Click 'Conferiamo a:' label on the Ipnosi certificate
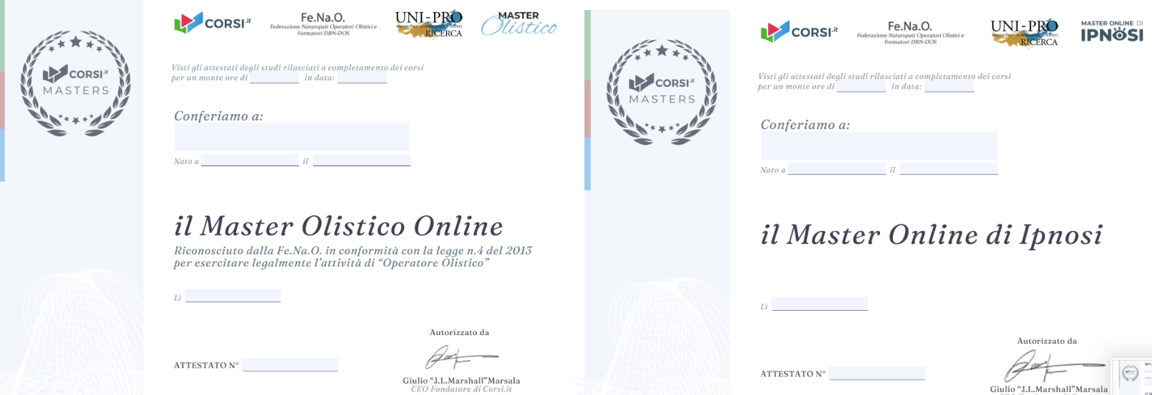The height and width of the screenshot is (395, 1152). 805,125
